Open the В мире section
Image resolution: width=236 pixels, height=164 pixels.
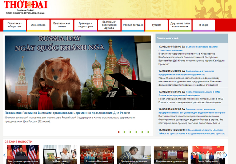click(x=204, y=25)
